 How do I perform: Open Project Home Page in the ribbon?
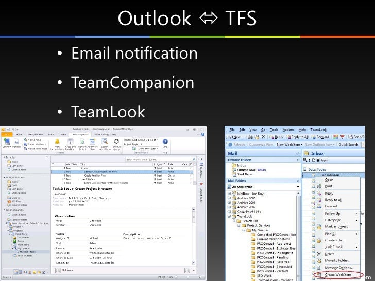click(36, 149)
